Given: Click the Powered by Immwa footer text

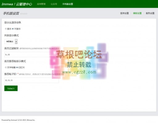Looking at the screenshot, I should coord(18,120).
